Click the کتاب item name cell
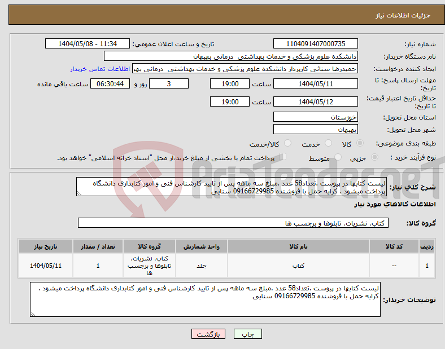The image size is (445, 349). (298, 266)
